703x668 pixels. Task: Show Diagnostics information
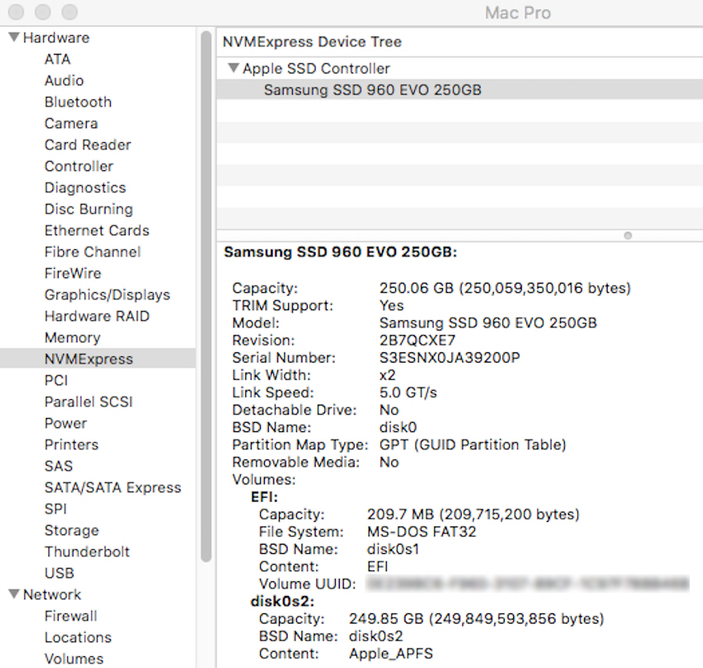tap(85, 188)
